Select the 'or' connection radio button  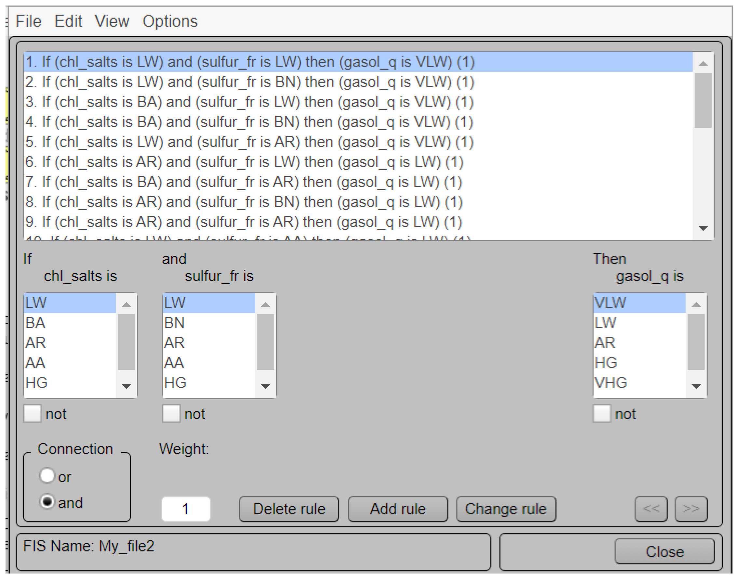[x=47, y=475]
